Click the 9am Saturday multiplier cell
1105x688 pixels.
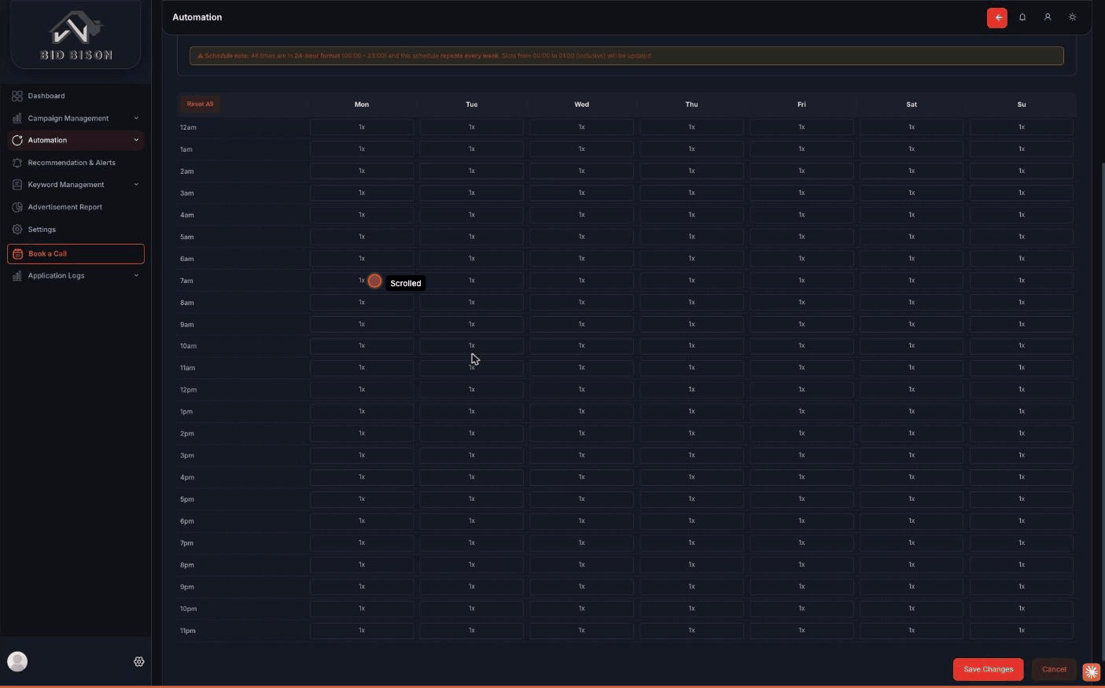coord(912,324)
